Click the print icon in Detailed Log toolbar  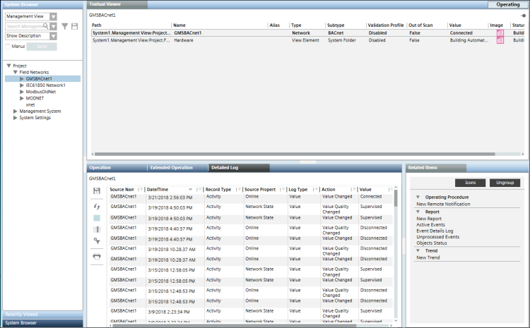click(x=97, y=256)
